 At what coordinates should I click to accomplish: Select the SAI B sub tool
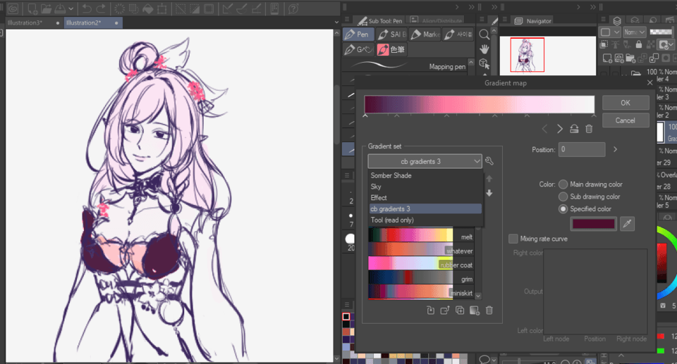pyautogui.click(x=391, y=34)
